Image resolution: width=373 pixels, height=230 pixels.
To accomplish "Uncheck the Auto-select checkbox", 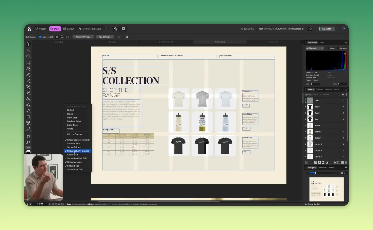I will [x=40, y=37].
